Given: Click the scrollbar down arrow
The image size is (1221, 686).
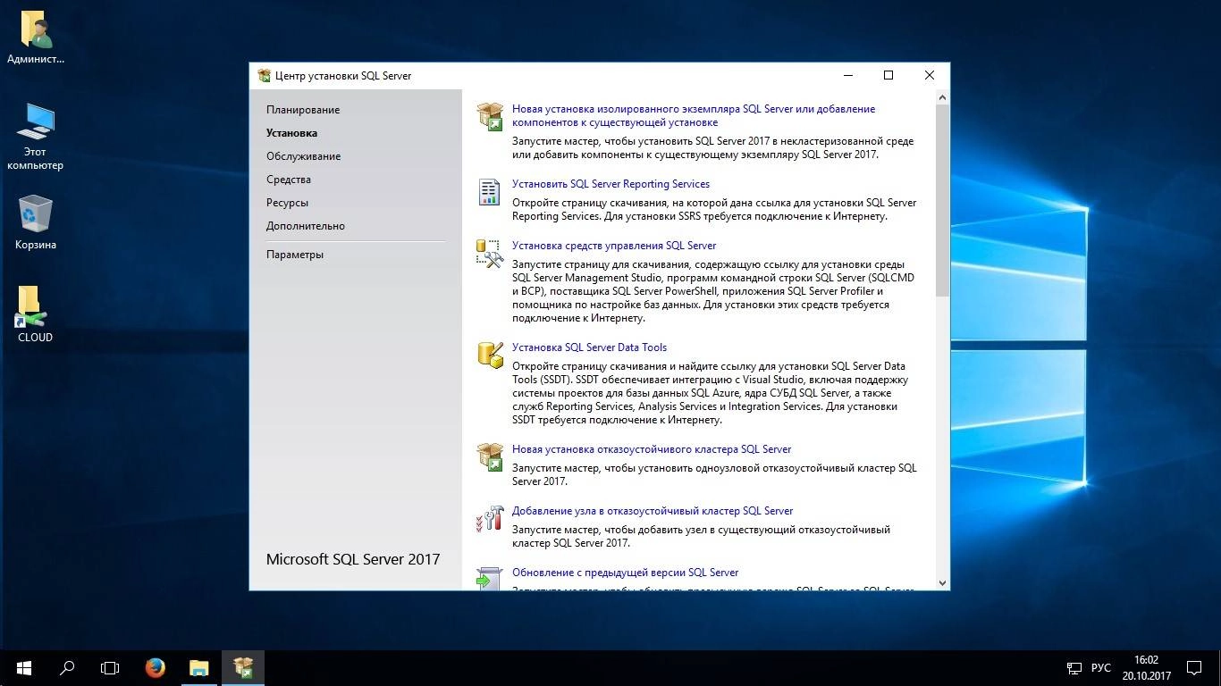Looking at the screenshot, I should pos(942,582).
